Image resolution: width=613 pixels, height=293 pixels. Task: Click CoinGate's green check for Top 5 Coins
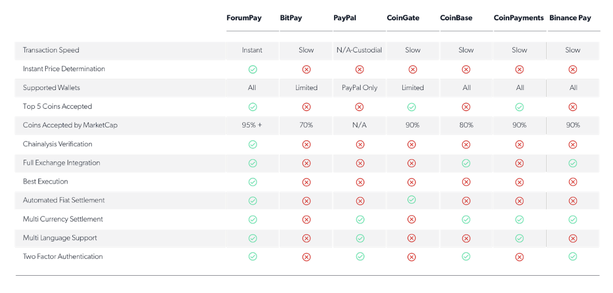click(412, 107)
